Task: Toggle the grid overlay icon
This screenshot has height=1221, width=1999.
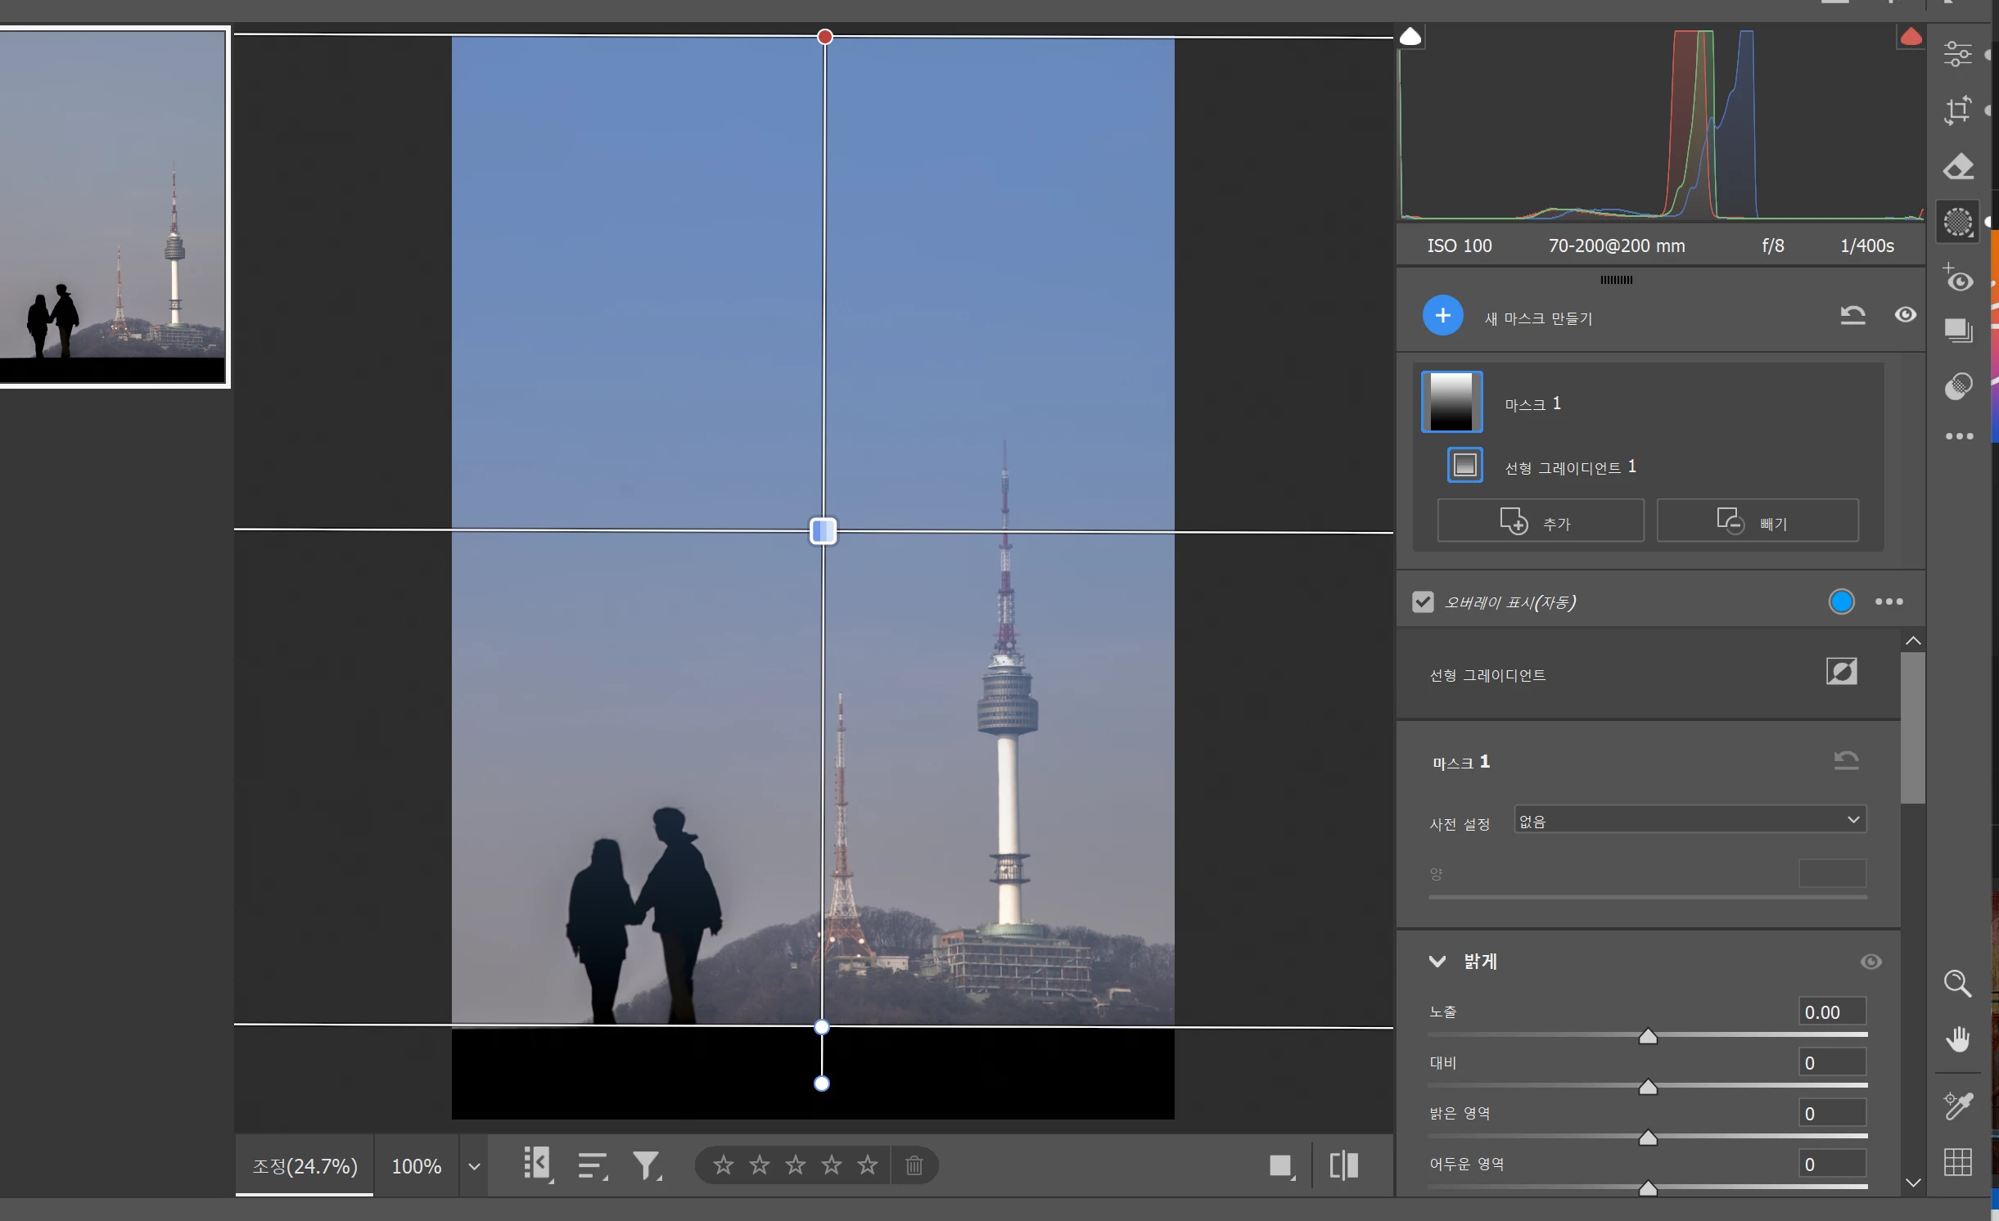Action: (x=1957, y=1161)
